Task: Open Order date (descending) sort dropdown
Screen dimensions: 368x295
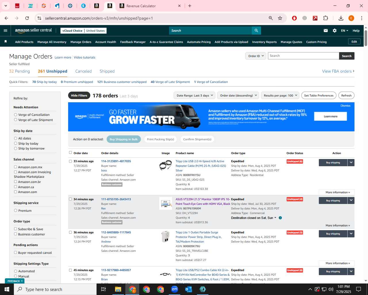Action: coord(238,95)
